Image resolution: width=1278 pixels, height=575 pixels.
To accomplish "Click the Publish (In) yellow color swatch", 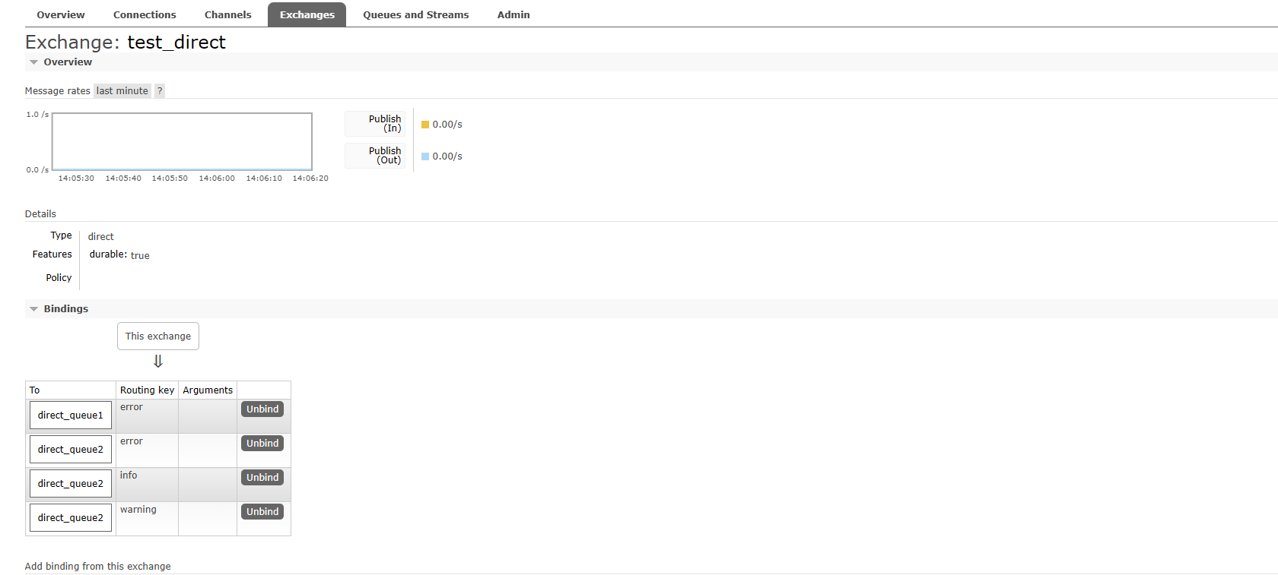I will (x=425, y=125).
